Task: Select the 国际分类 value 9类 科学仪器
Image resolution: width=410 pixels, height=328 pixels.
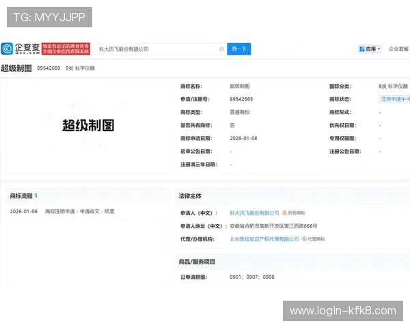Action: pos(394,86)
